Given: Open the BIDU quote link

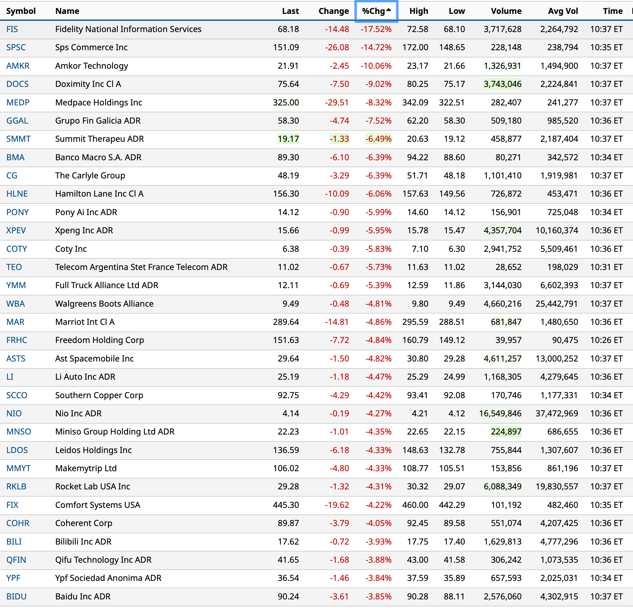Looking at the screenshot, I should [x=16, y=597].
